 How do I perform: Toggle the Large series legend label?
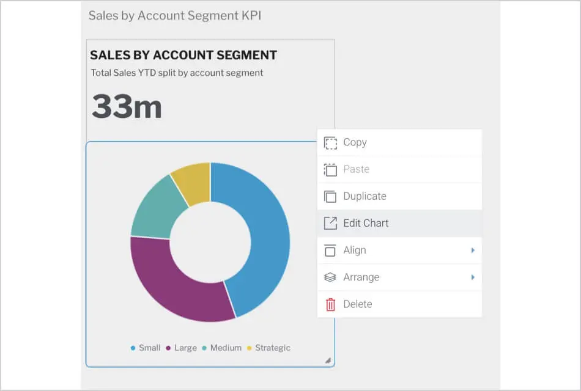coord(185,348)
